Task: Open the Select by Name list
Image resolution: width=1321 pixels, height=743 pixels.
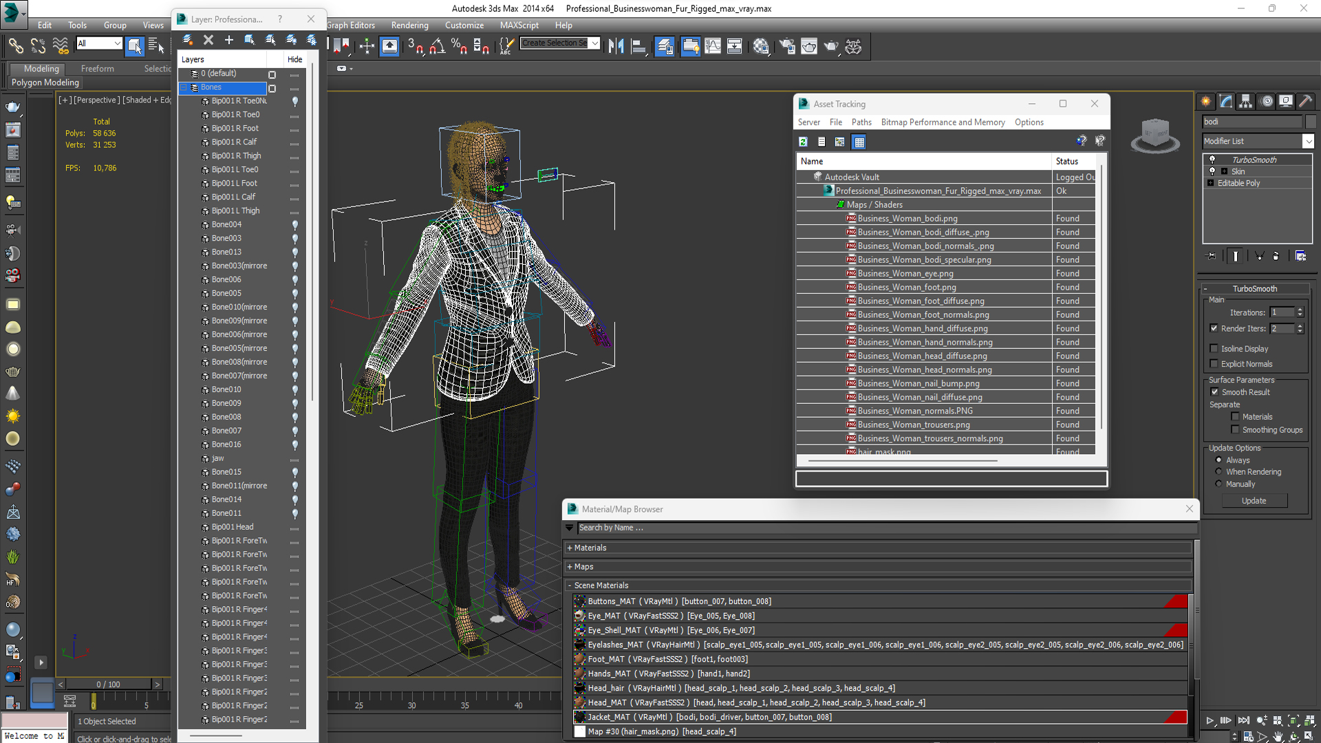Action: click(x=156, y=46)
